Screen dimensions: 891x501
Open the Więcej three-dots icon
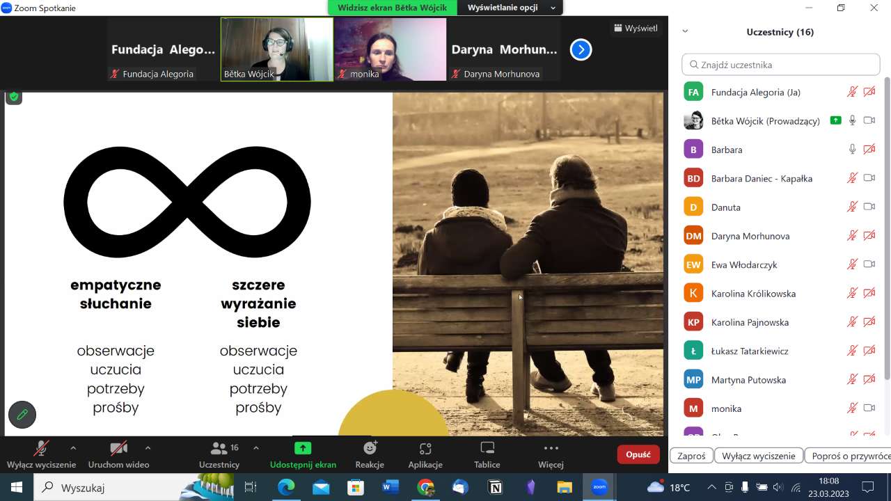click(551, 449)
